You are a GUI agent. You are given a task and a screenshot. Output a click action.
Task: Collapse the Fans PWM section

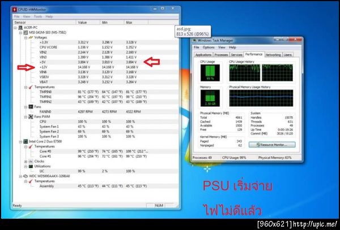point(25,117)
